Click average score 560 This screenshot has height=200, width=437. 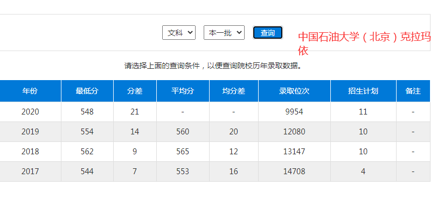click(x=183, y=132)
